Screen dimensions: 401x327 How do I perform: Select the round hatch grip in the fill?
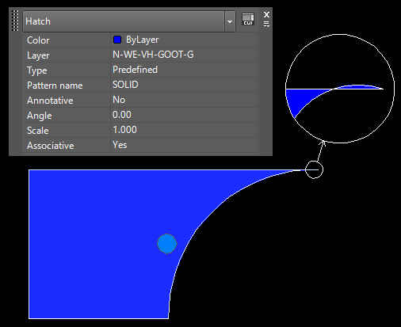click(167, 244)
